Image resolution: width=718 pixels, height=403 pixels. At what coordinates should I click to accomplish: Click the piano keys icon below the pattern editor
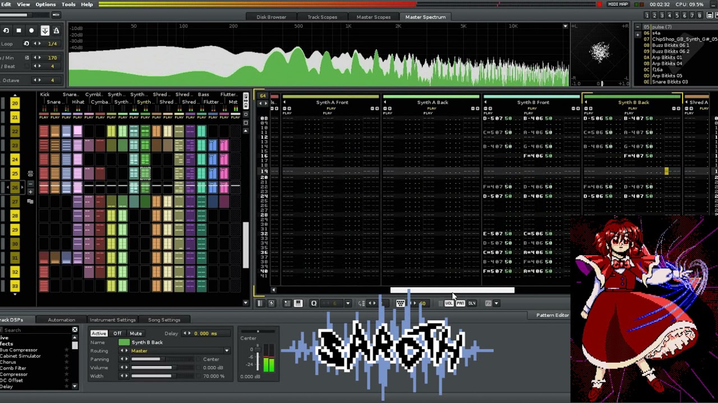(298, 303)
